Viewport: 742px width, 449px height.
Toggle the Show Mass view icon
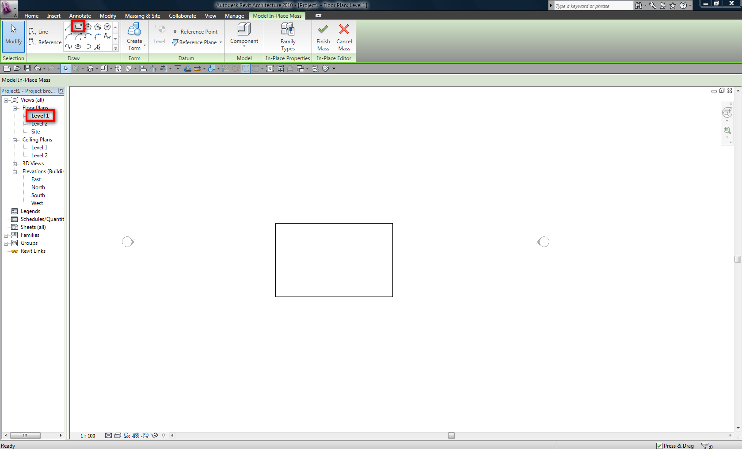[245, 68]
